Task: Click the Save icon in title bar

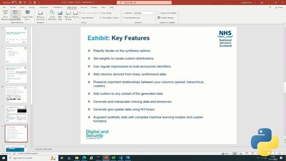Action: 20,3
